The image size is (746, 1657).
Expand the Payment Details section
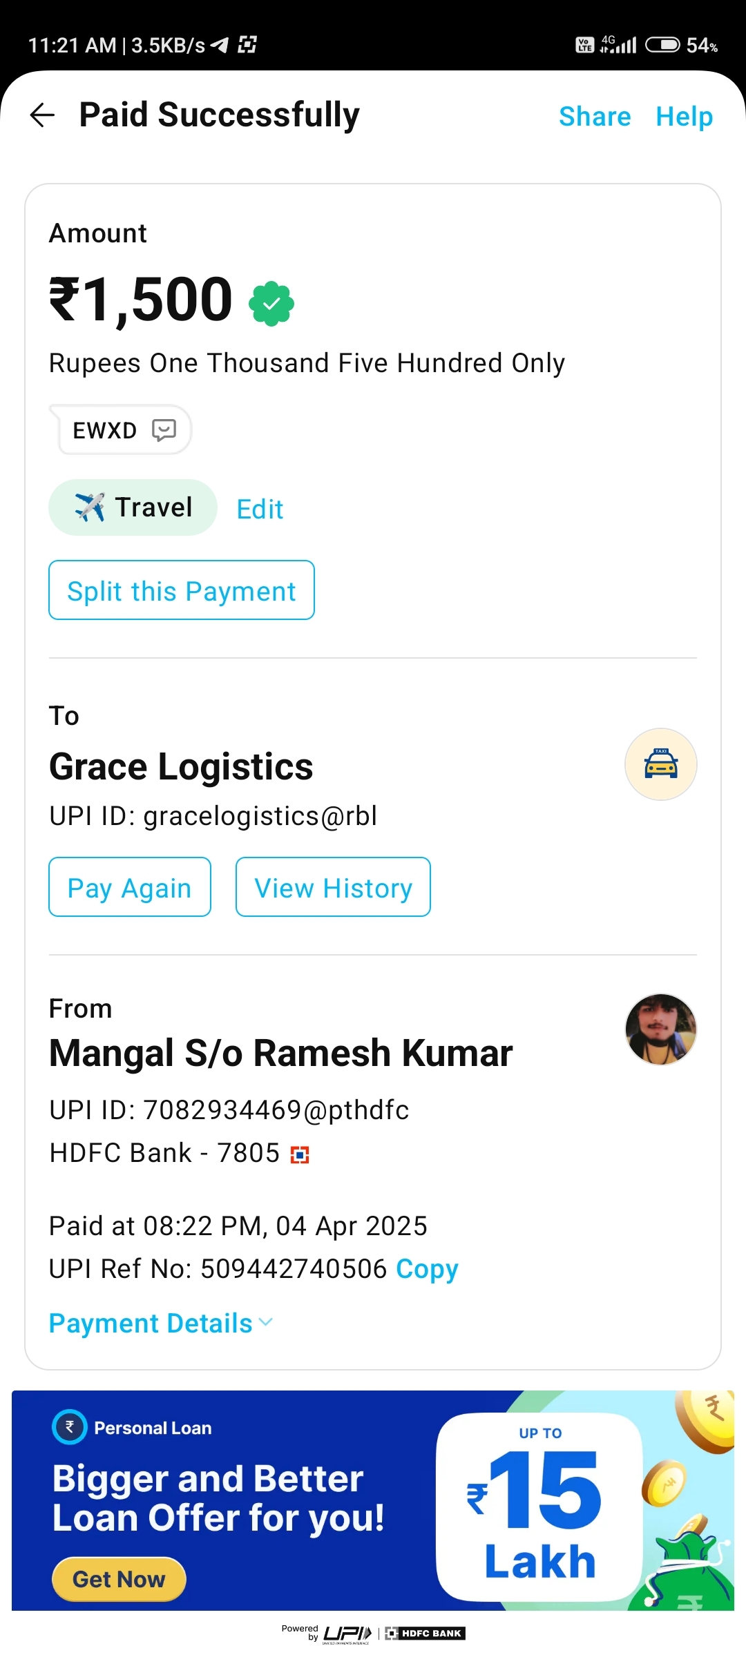[160, 1323]
